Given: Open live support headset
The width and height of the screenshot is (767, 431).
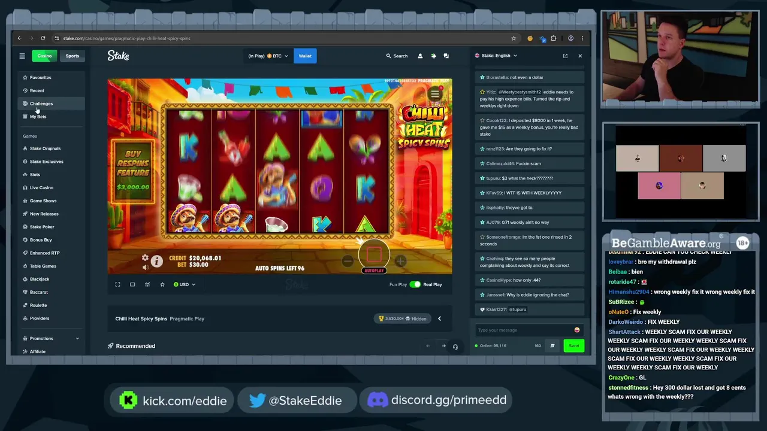Looking at the screenshot, I should click(x=455, y=346).
